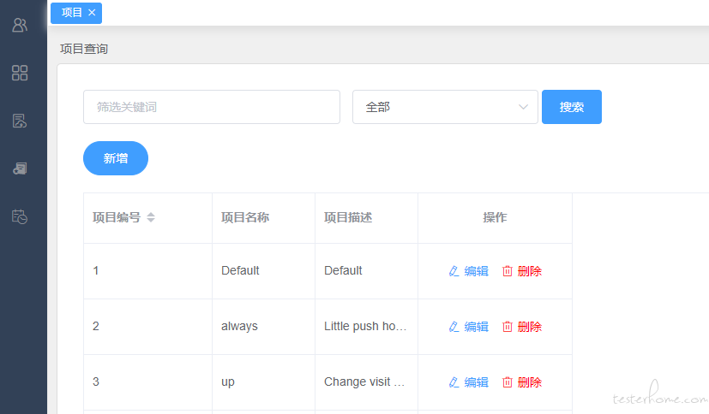This screenshot has width=709, height=414.
Task: Click the sort arrows beside 项目编号
Action: point(151,217)
